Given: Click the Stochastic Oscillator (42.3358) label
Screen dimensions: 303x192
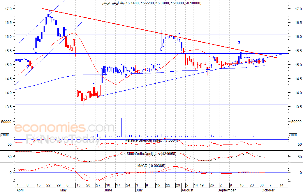Looking at the screenshot, I should [151, 154].
